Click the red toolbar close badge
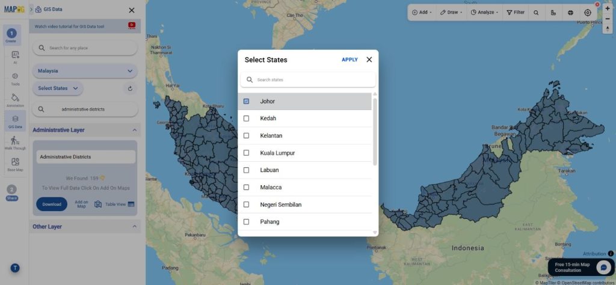The width and height of the screenshot is (616, 285). click(x=597, y=5)
